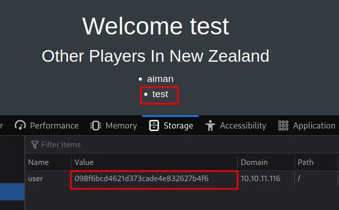The width and height of the screenshot is (339, 210).
Task: Select the highlighted blue storage sidebar item
Action: (x=12, y=191)
